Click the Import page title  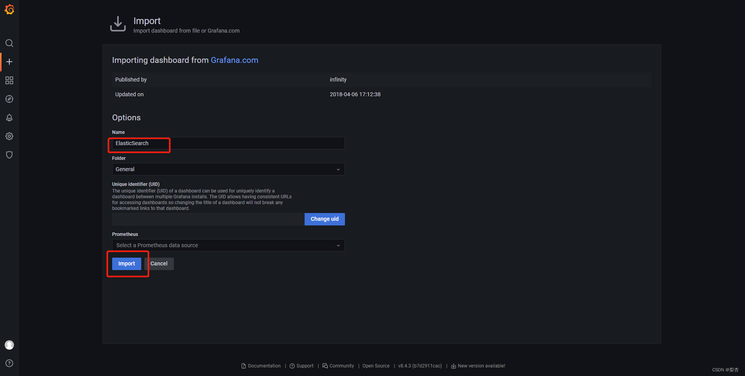coord(147,21)
